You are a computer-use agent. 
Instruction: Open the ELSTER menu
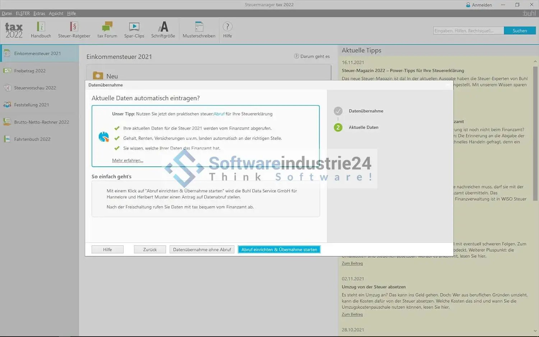(23, 14)
